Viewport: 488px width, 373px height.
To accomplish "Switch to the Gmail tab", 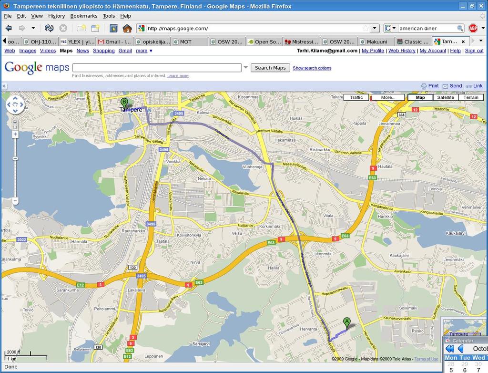I will pyautogui.click(x=114, y=41).
